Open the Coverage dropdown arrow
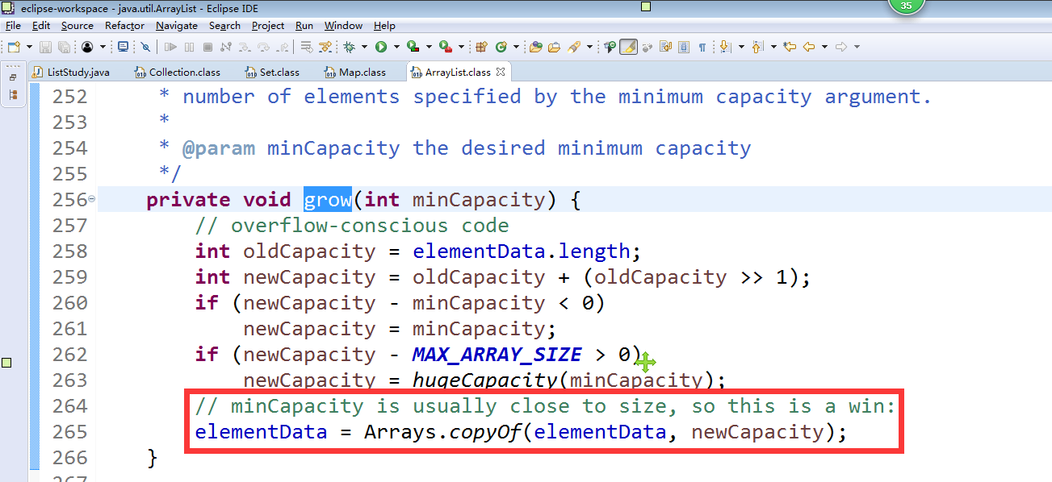This screenshot has width=1052, height=482. click(429, 47)
